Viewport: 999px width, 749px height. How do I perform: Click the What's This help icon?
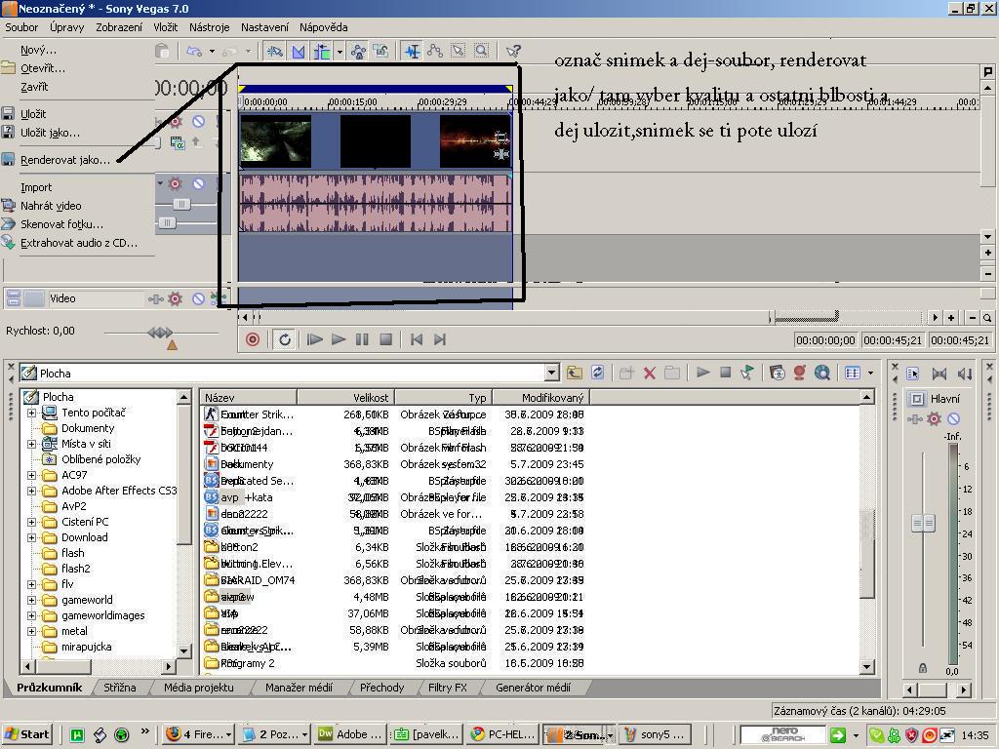click(x=513, y=51)
